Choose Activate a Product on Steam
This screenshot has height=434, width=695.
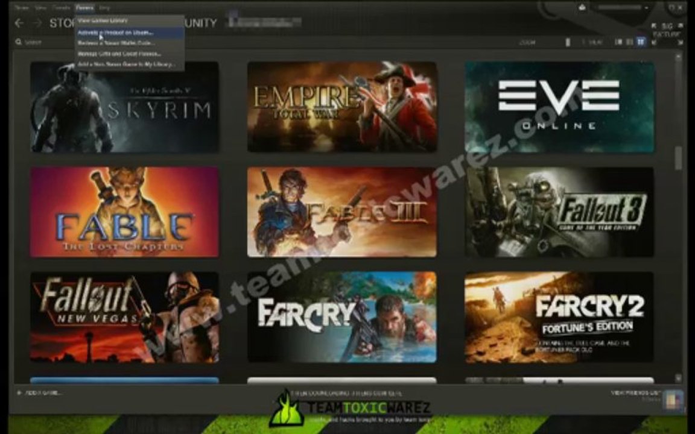click(x=130, y=33)
